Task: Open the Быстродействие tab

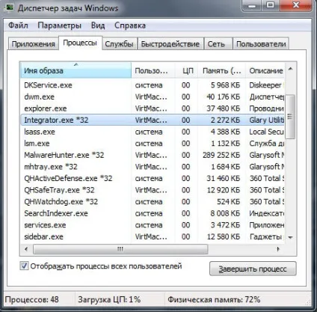Action: tap(170, 44)
